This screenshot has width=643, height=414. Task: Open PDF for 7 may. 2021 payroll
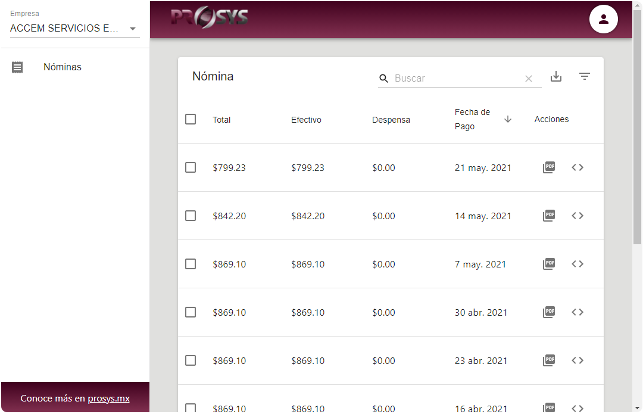click(549, 264)
